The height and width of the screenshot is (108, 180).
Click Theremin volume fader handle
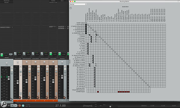[62, 77]
